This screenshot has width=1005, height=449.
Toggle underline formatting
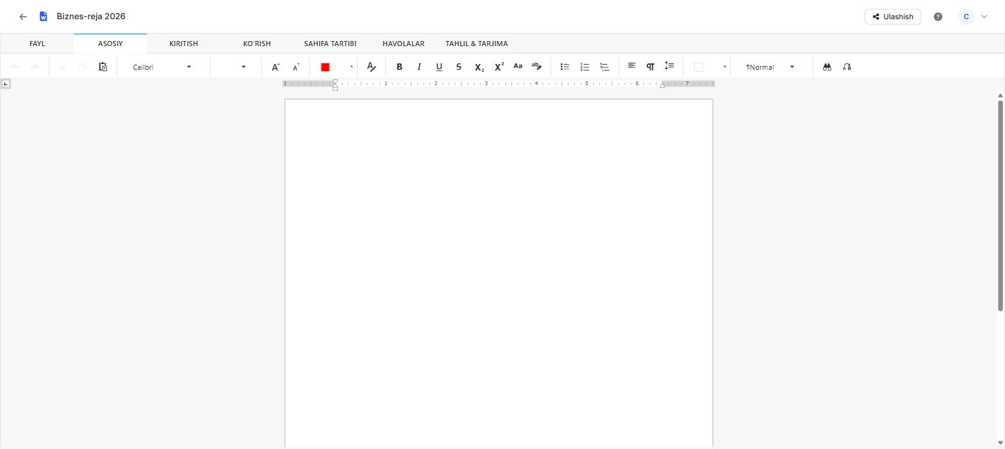point(439,67)
